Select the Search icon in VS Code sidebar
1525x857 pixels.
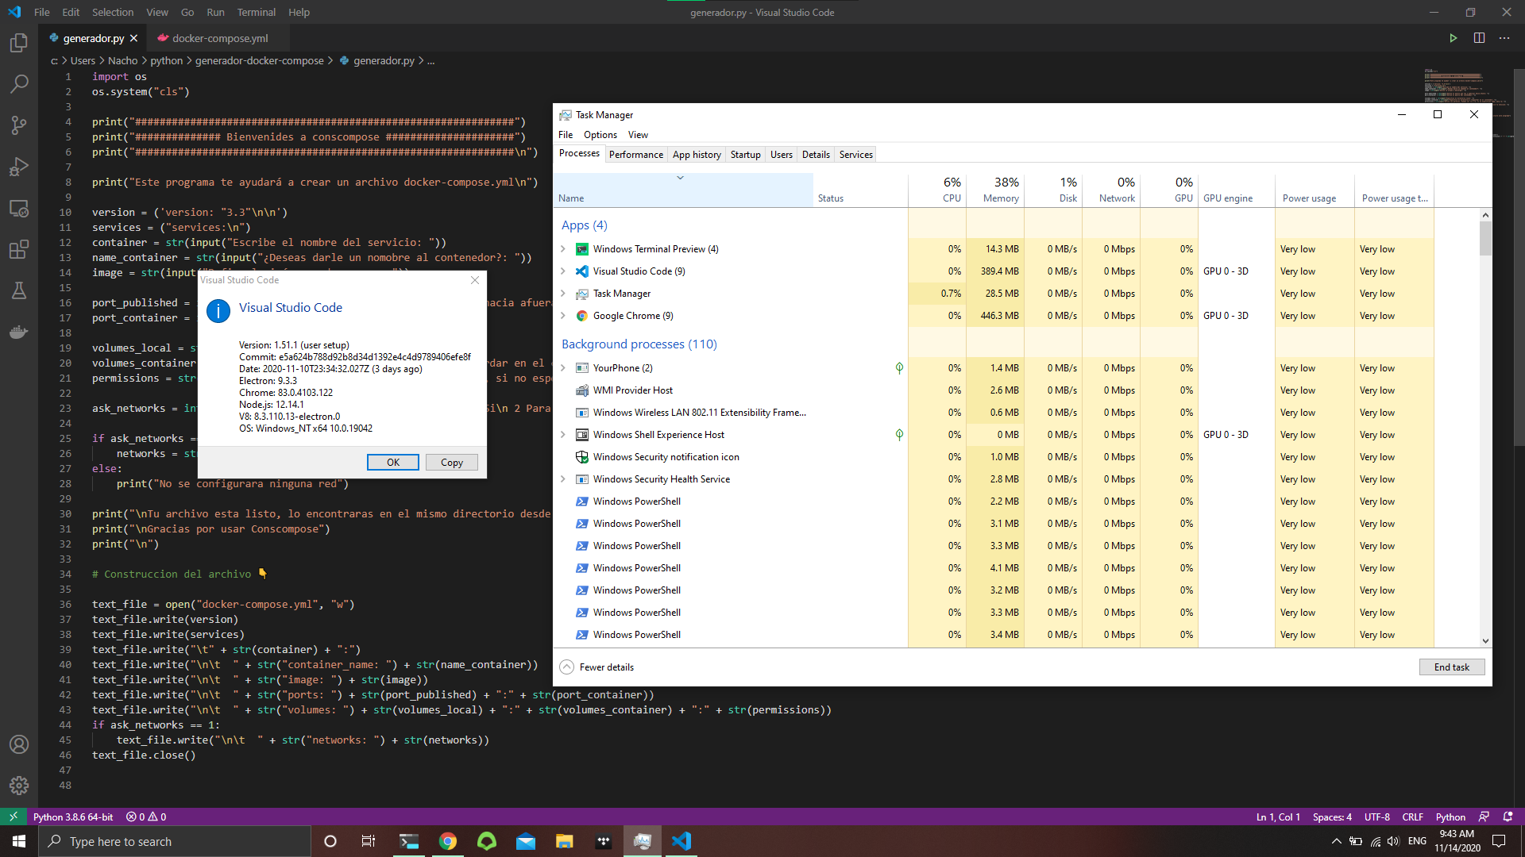click(19, 83)
